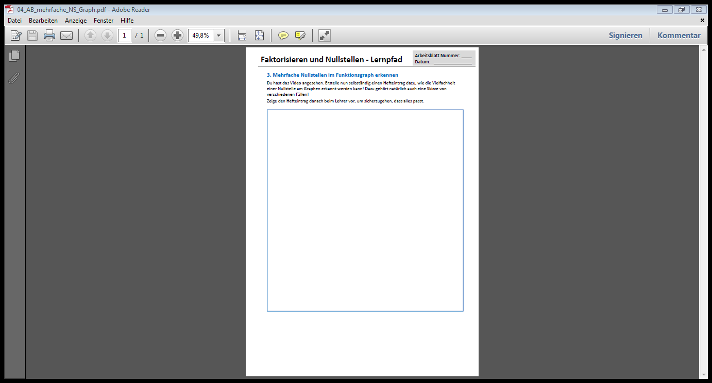Add a sticky note comment
Viewport: 712px width, 383px height.
[283, 36]
